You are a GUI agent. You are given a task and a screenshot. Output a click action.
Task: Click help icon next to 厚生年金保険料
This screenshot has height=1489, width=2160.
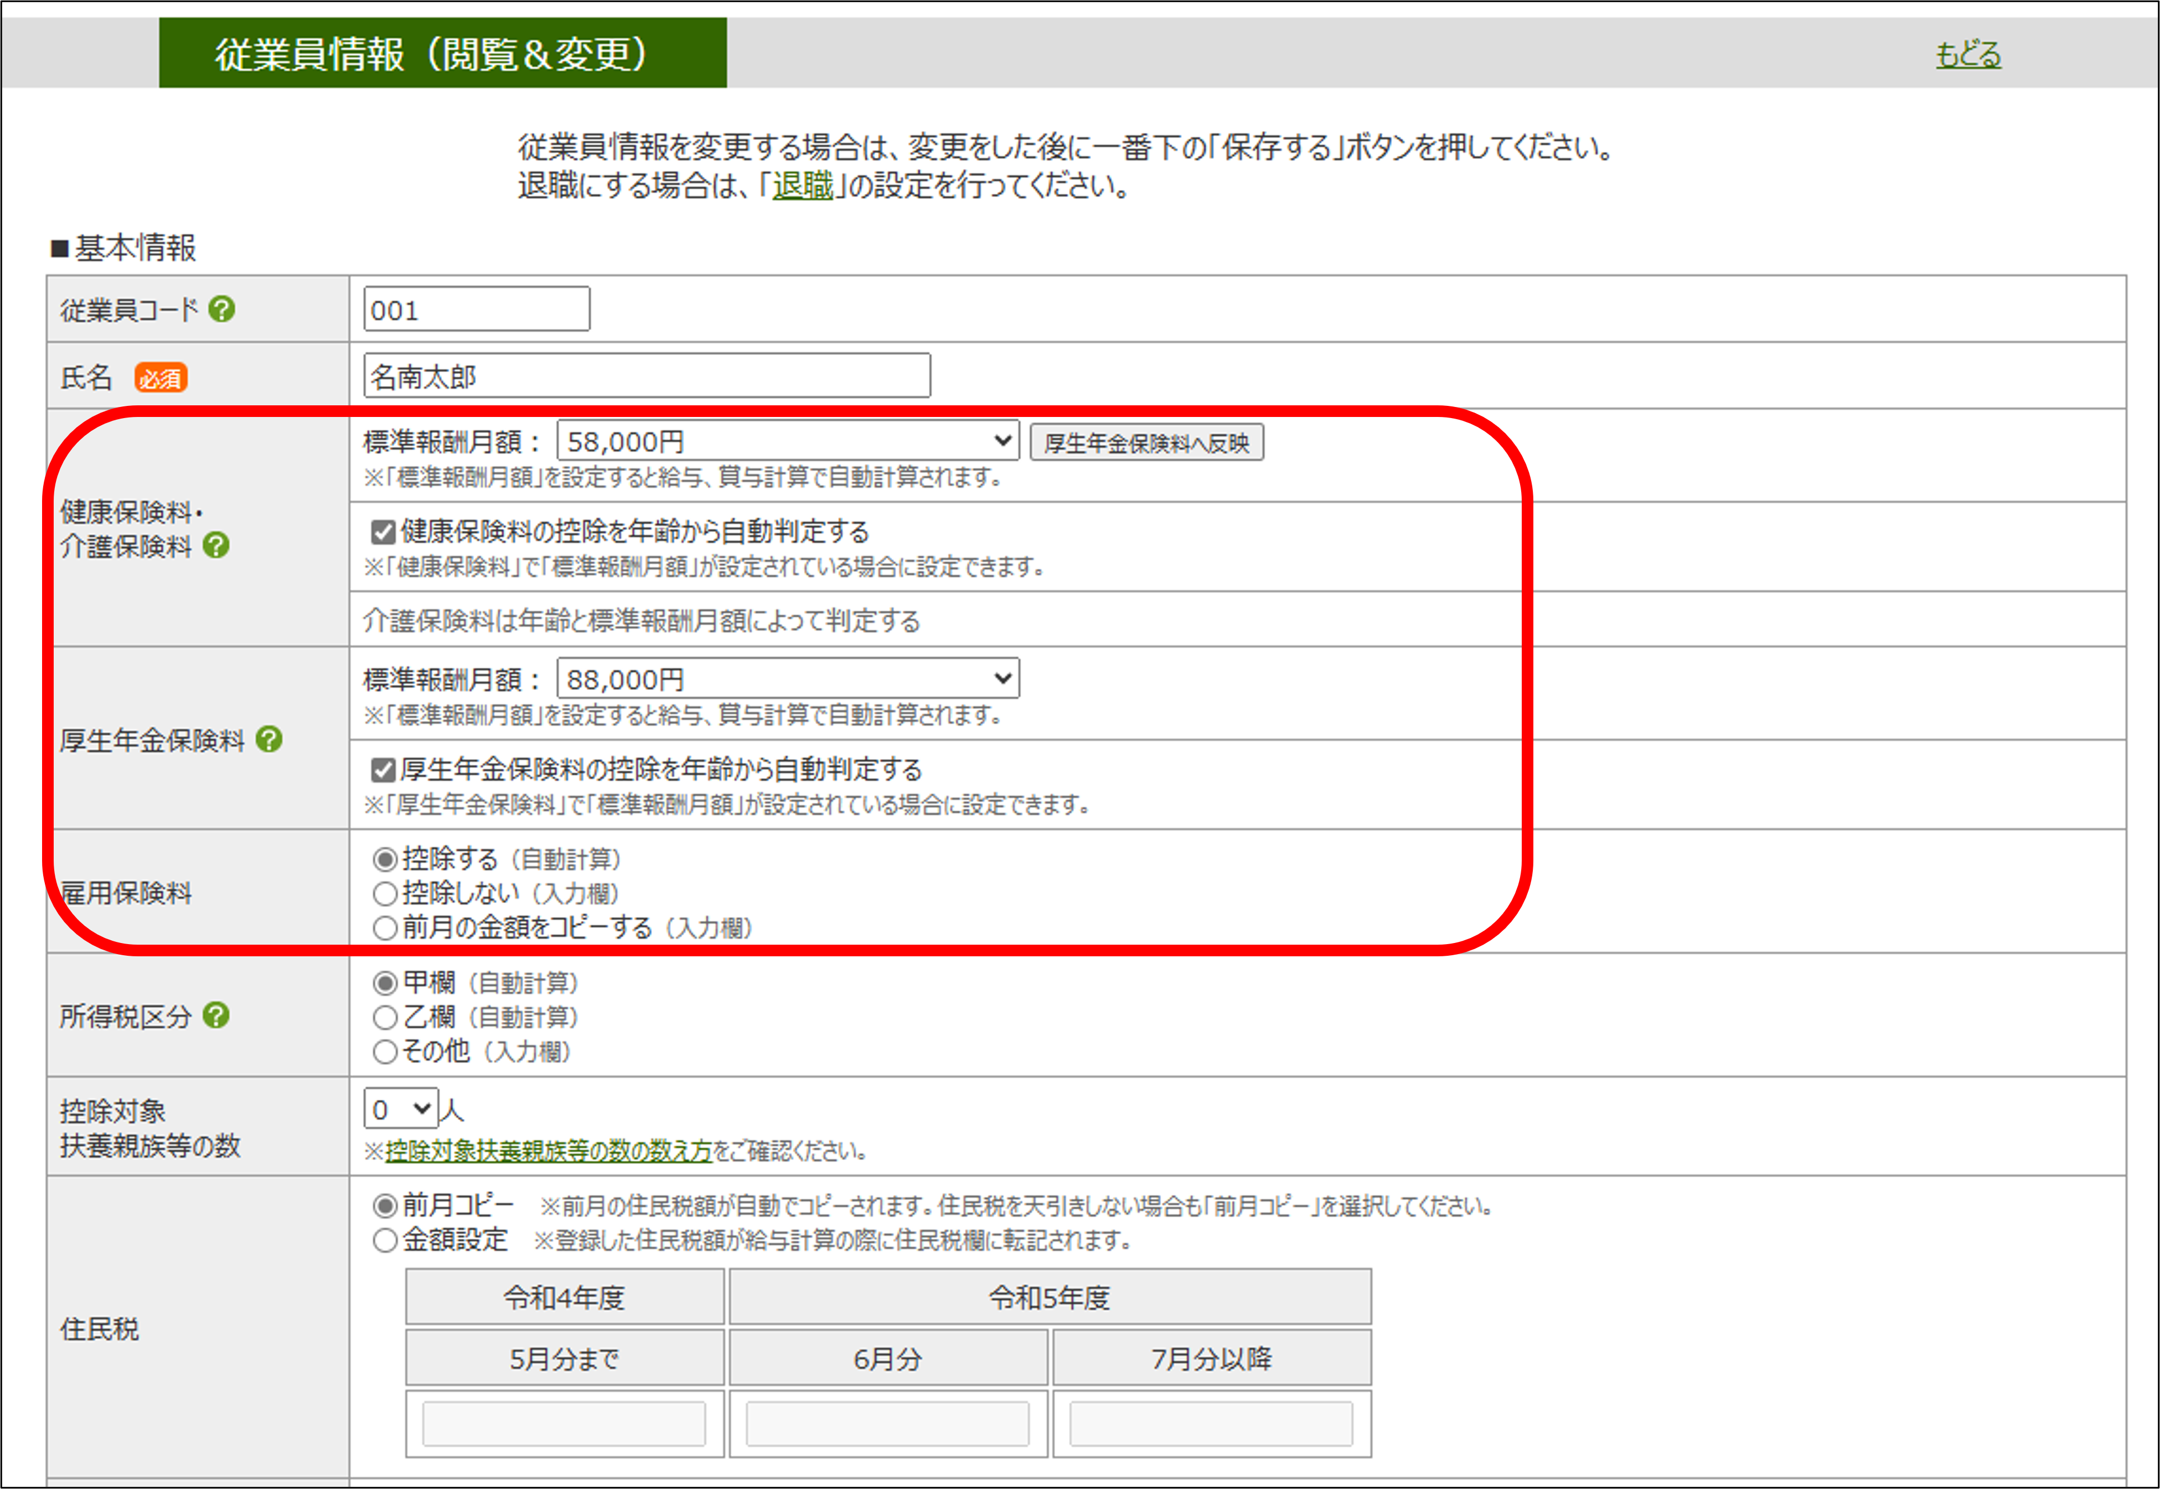(270, 739)
